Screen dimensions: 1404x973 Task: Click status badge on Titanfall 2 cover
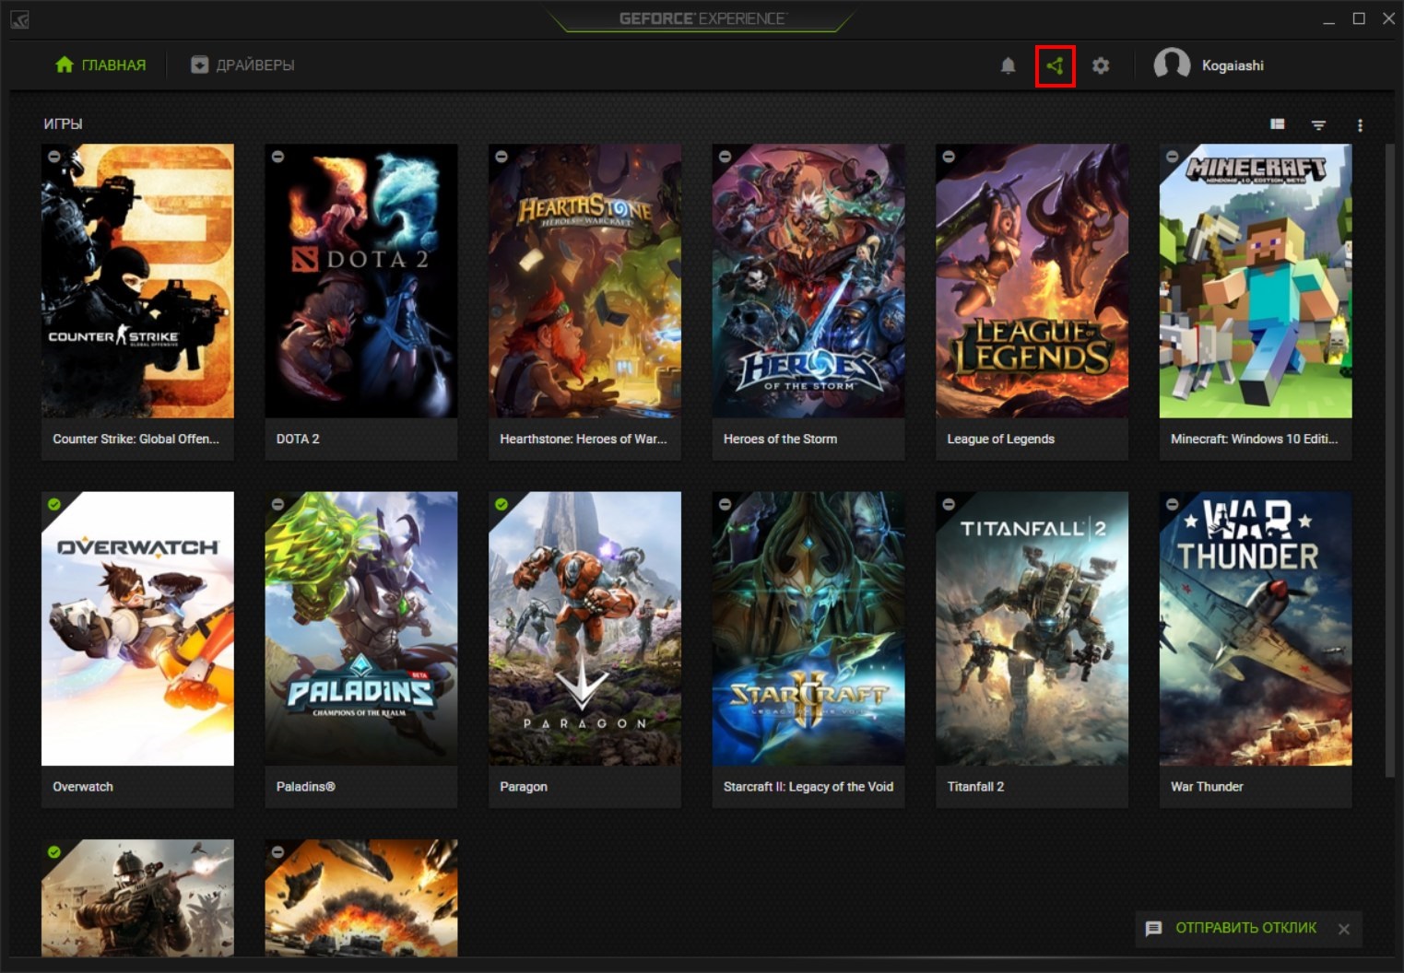(949, 504)
